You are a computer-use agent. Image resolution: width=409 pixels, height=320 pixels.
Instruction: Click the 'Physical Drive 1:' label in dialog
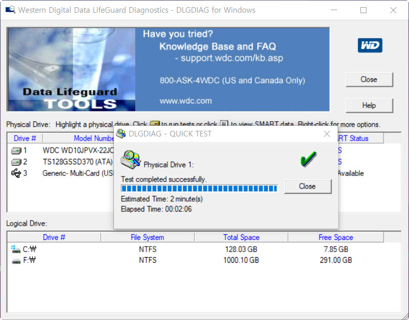pos(169,165)
